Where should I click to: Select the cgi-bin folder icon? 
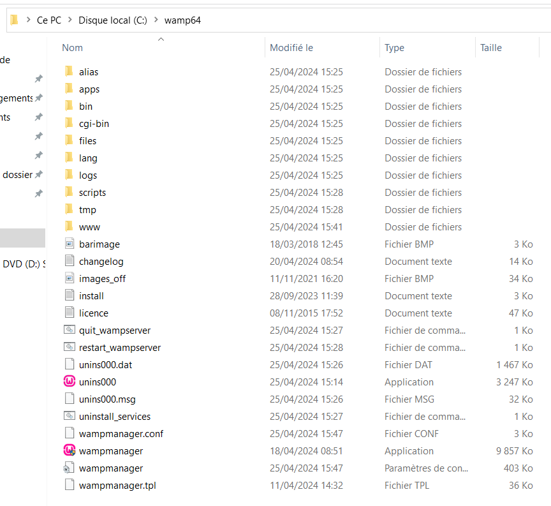[70, 123]
